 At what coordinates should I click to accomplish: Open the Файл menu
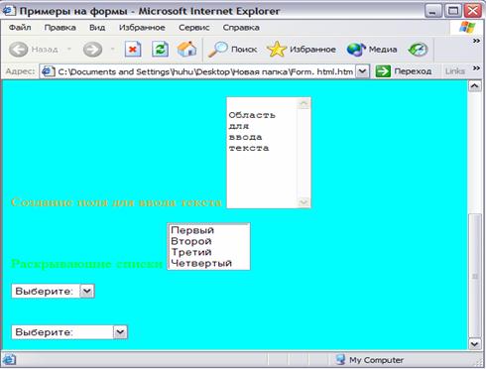click(20, 28)
